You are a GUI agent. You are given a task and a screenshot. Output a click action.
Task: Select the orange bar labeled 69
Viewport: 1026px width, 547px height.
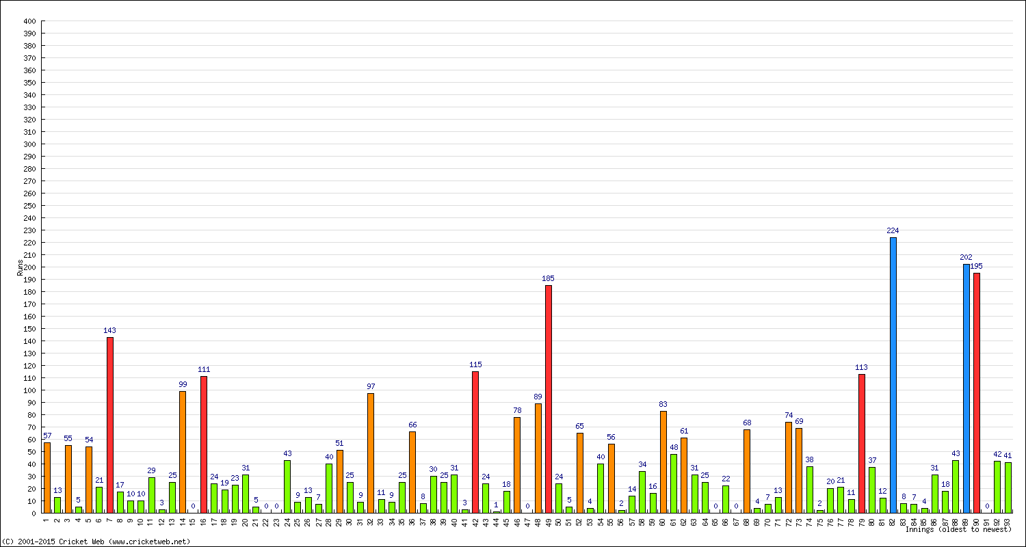(798, 470)
